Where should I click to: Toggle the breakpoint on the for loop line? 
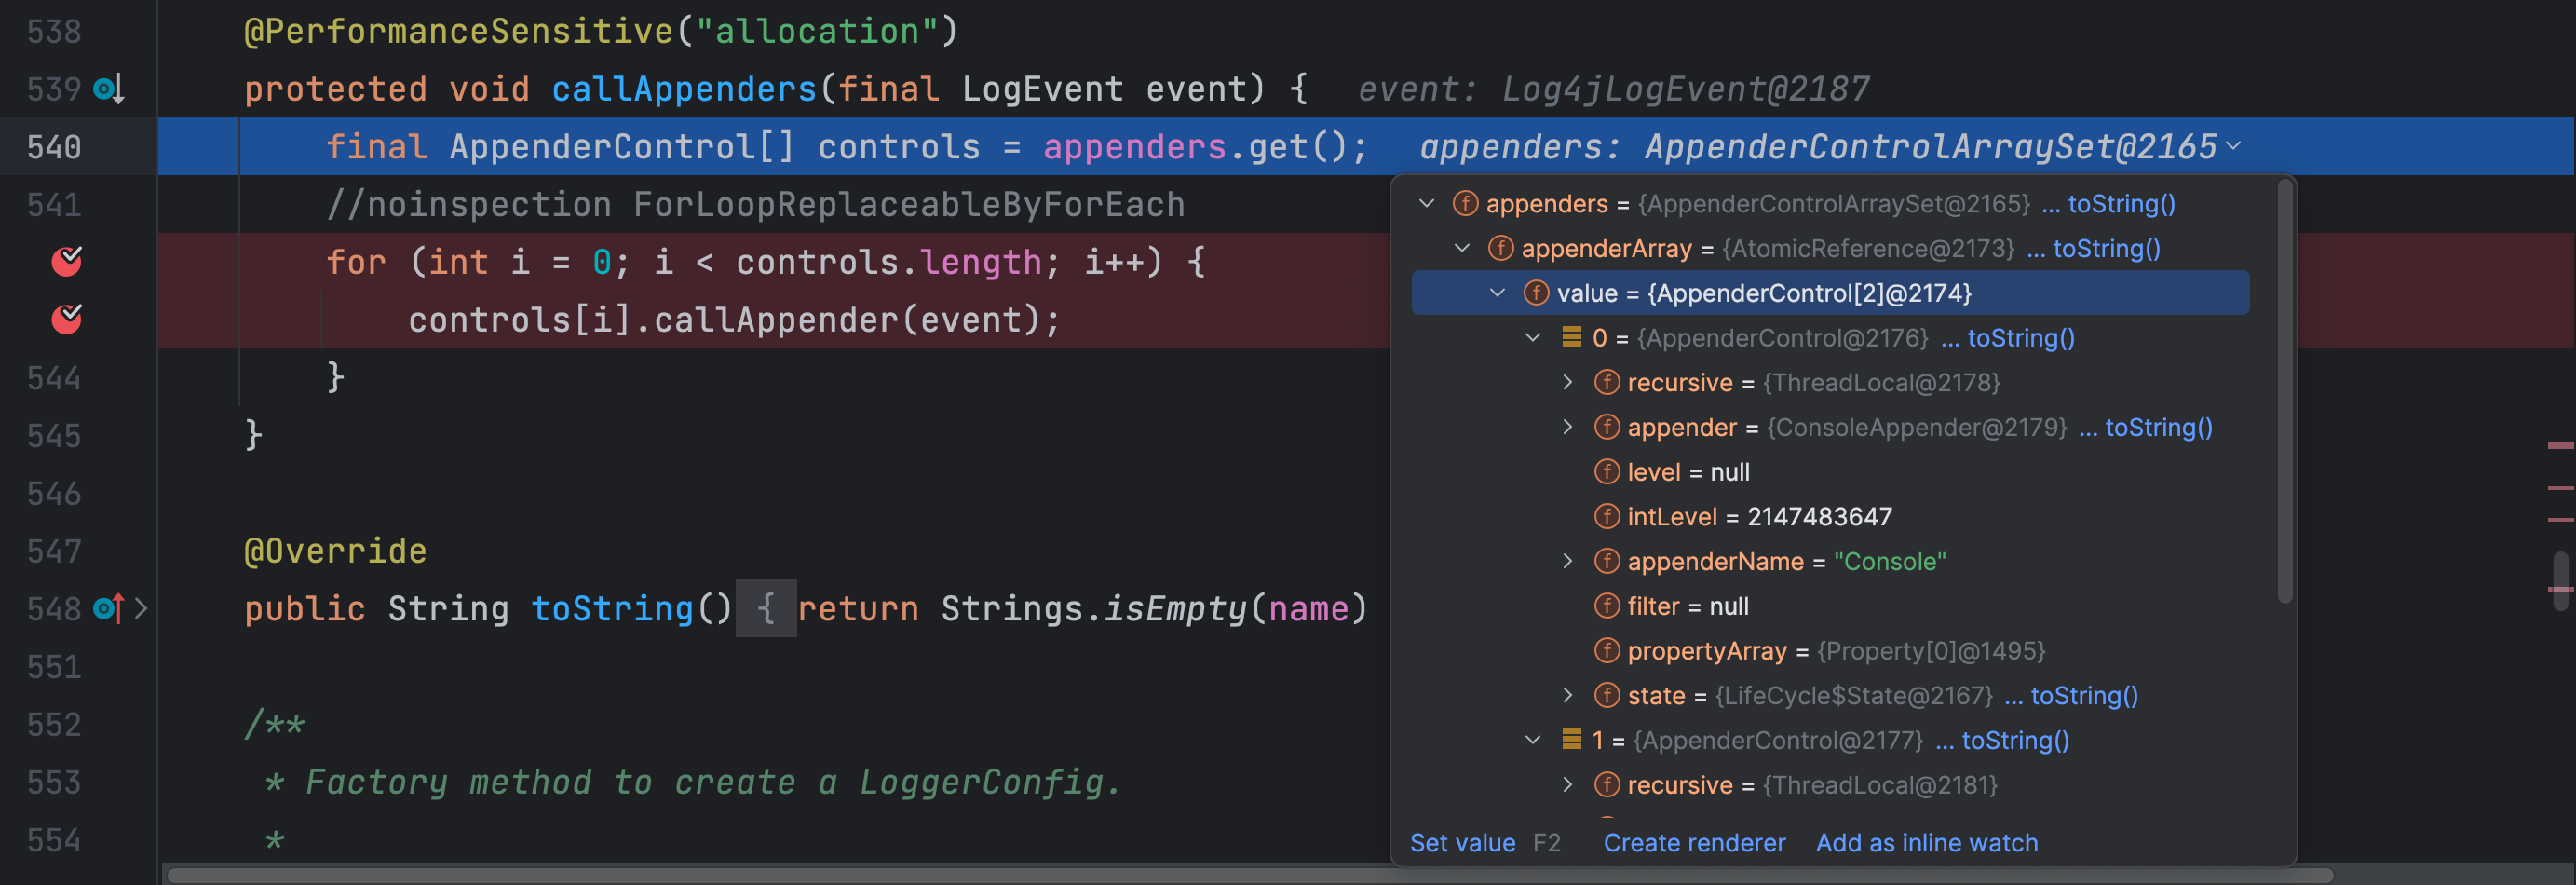(67, 261)
